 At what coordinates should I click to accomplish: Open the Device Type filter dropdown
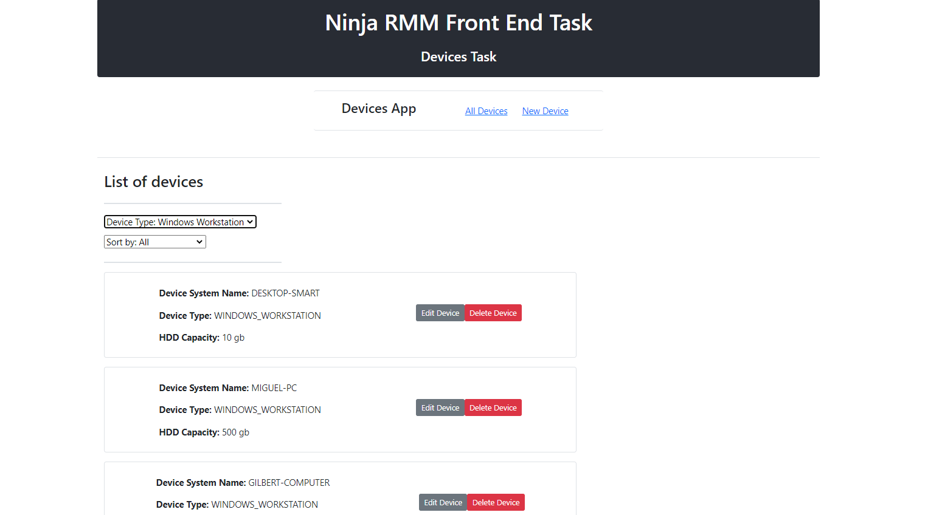coord(180,222)
